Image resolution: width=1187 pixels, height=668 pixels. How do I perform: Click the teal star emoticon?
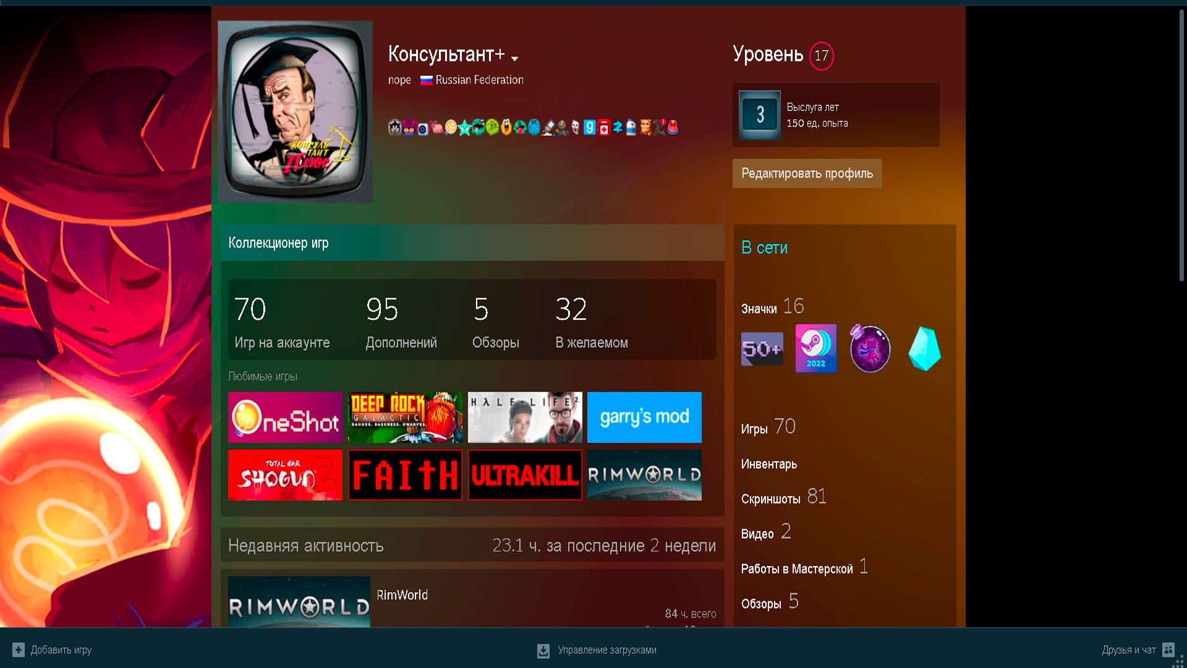coord(465,127)
